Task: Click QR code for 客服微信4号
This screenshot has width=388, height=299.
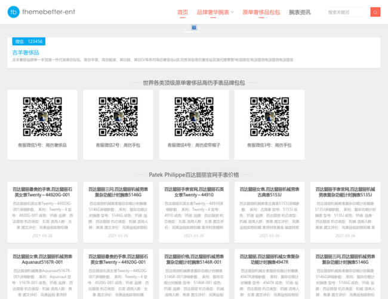Action: pyautogui.click(x=194, y=117)
